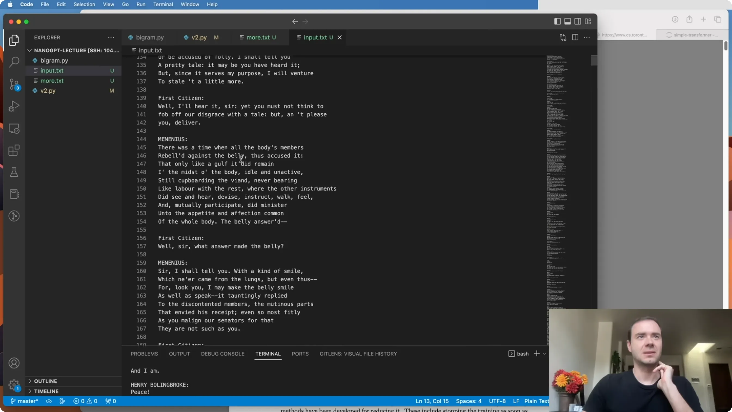Viewport: 732px width, 412px height.
Task: Open the Testing flask view
Action: 14,172
